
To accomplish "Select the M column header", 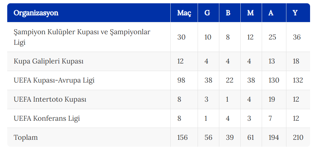I will point(250,13).
